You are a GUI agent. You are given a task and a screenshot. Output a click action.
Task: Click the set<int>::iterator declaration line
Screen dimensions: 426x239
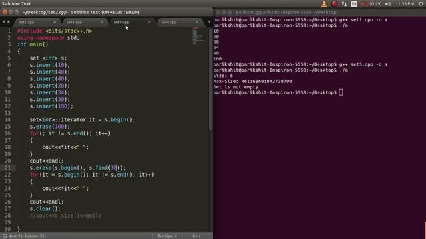point(83,119)
